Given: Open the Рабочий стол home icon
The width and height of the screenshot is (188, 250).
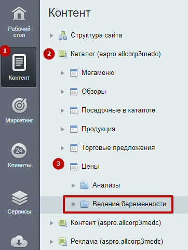Looking at the screenshot, I should 19,14.
